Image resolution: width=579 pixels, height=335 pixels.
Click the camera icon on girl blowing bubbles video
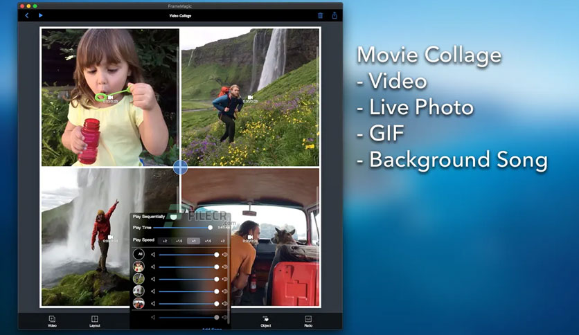click(110, 97)
